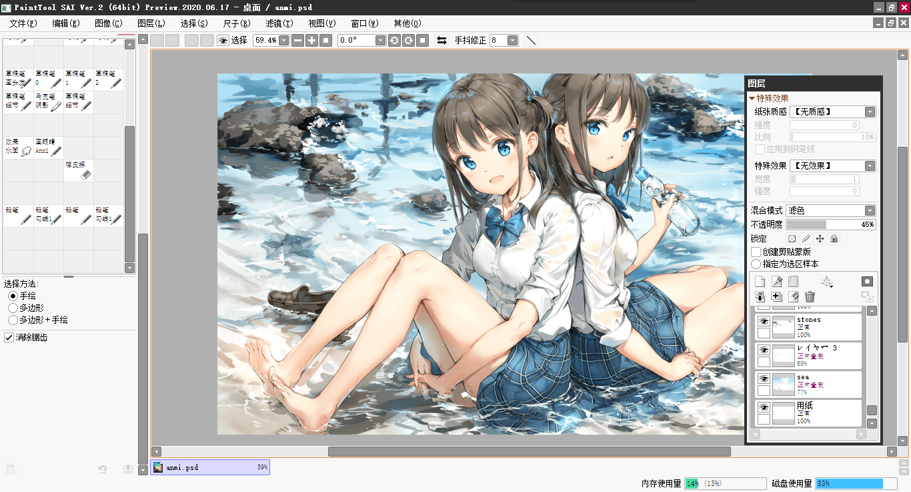Hide the sea layer
Screen dimensions: 911x492
[764, 379]
